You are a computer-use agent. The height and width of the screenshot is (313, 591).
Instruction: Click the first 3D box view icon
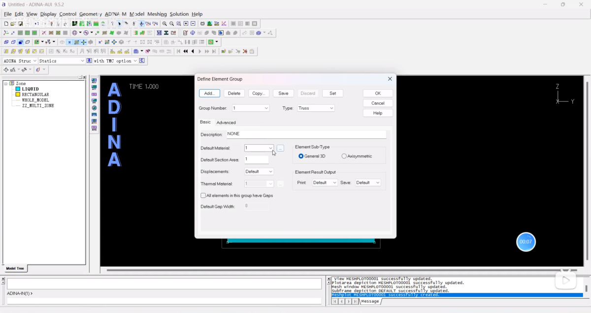coord(6,42)
